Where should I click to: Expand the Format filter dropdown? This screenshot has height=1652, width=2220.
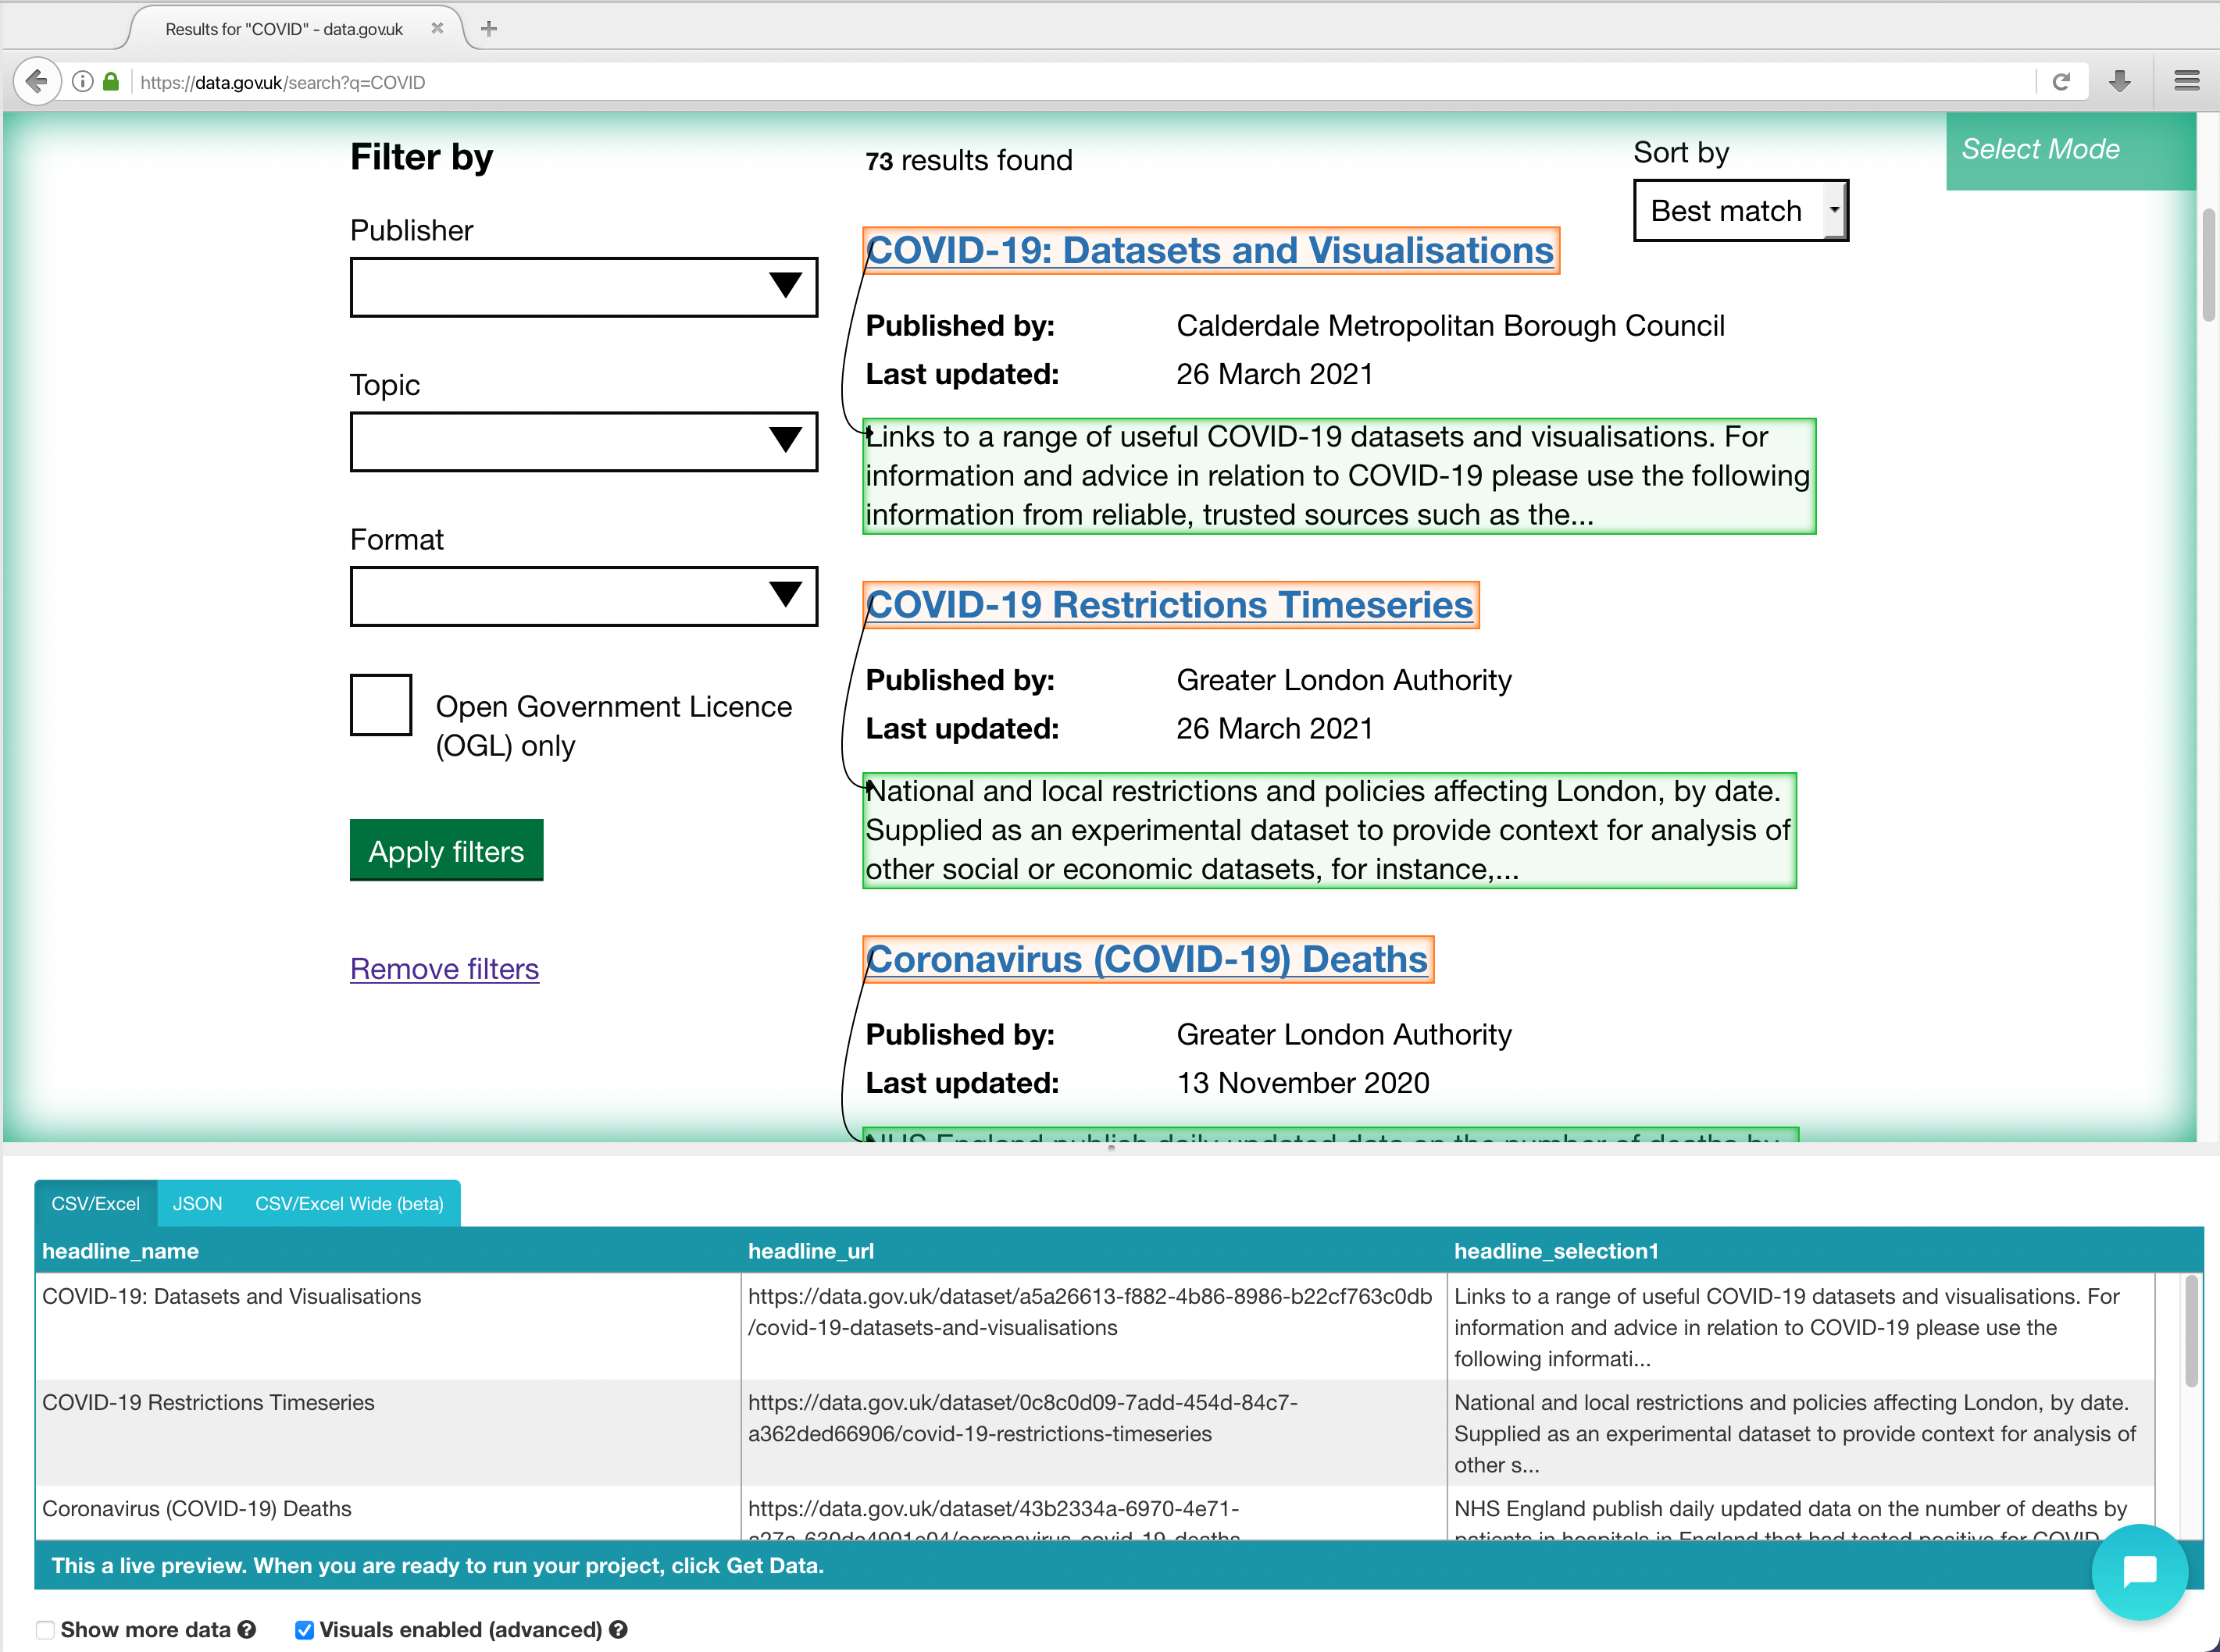584,596
